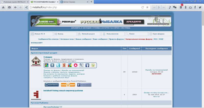This screenshot has width=204, height=108.
Task: Open 'Новых ЛС: 0' private messages
Action: (42, 34)
